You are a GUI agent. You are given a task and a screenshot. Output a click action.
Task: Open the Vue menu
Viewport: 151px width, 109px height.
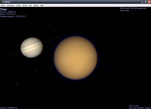30,5
